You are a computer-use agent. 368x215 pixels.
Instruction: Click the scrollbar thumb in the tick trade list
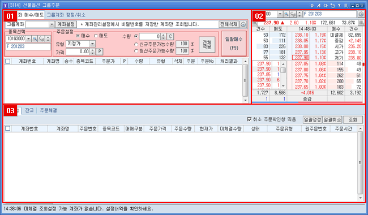click(283, 70)
